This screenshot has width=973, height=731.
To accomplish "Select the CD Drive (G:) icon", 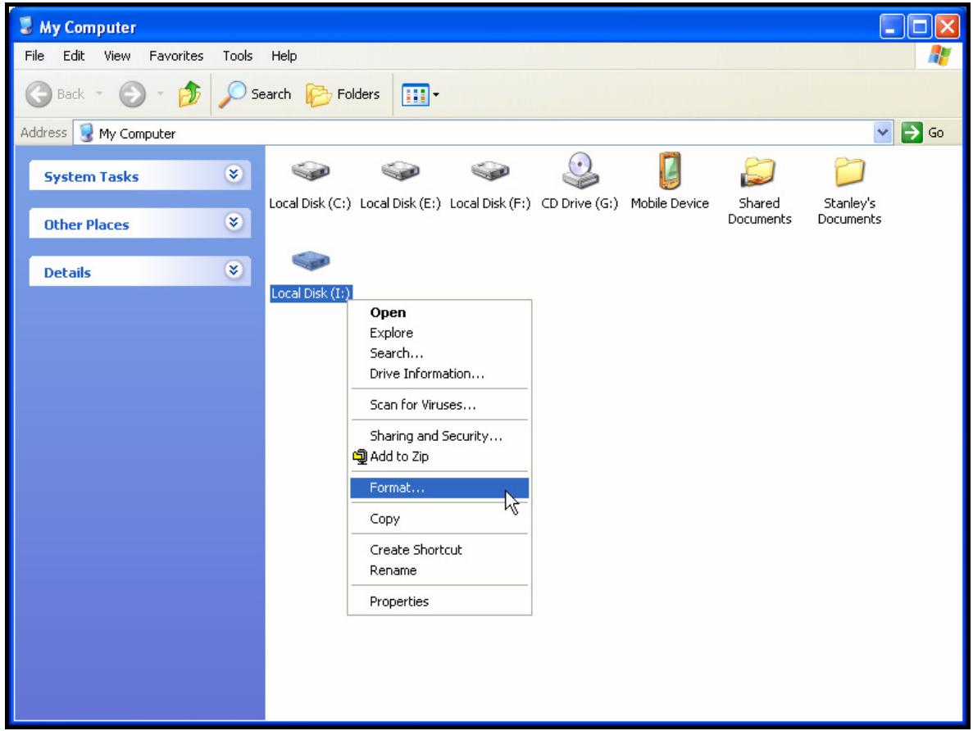I will pos(580,170).
